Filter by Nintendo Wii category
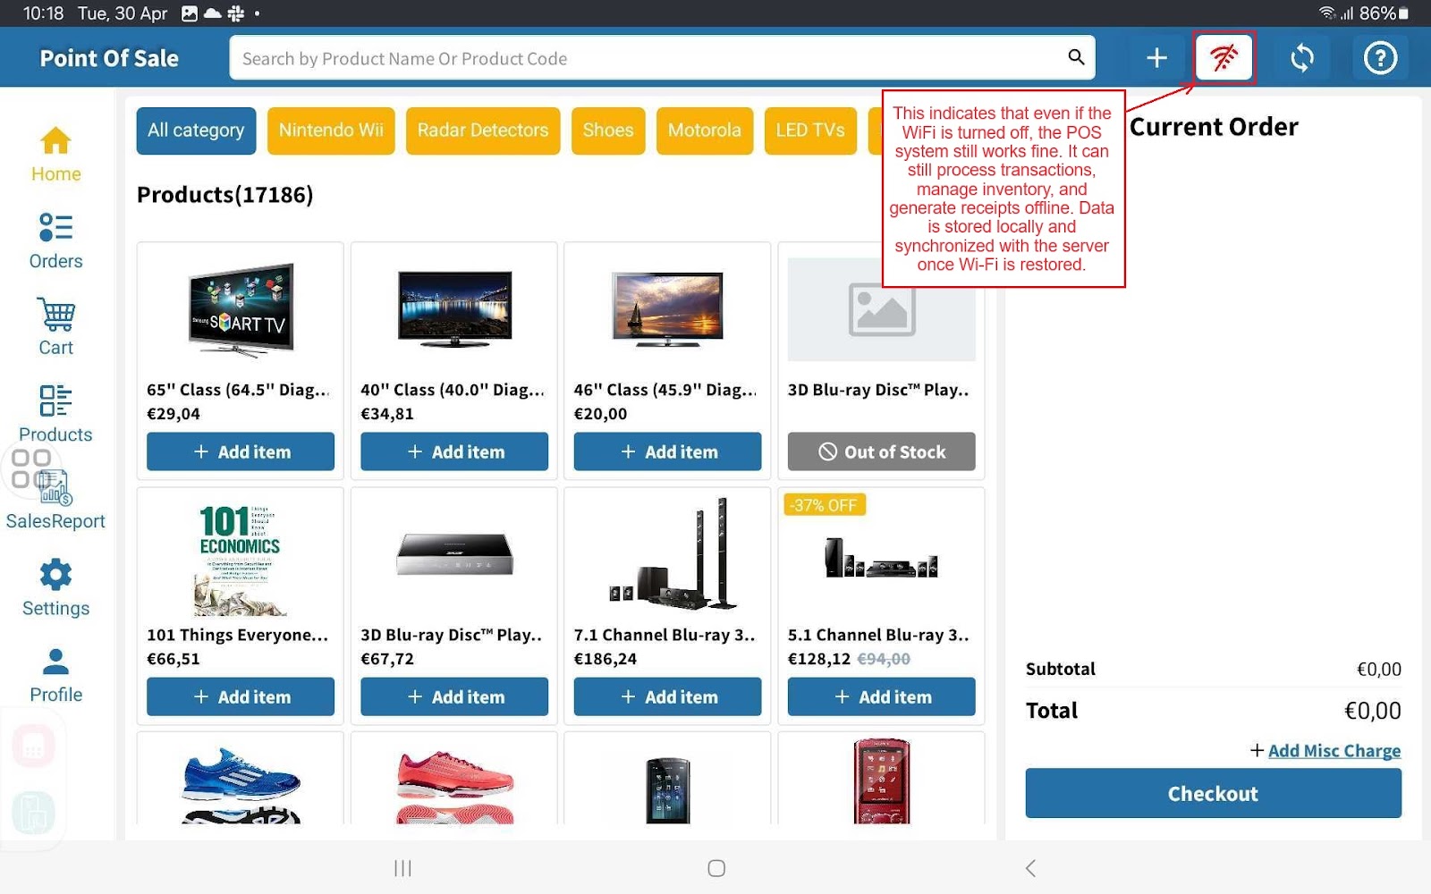The height and width of the screenshot is (894, 1431). [331, 131]
